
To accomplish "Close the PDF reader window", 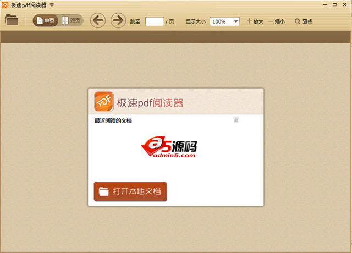I will pos(345,5).
